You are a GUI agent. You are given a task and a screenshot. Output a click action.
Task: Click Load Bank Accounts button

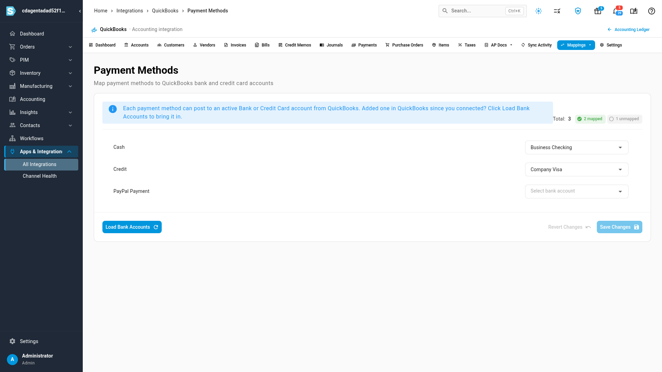click(x=132, y=227)
